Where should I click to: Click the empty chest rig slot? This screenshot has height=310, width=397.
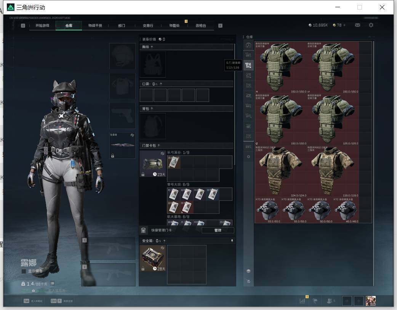tap(153, 64)
